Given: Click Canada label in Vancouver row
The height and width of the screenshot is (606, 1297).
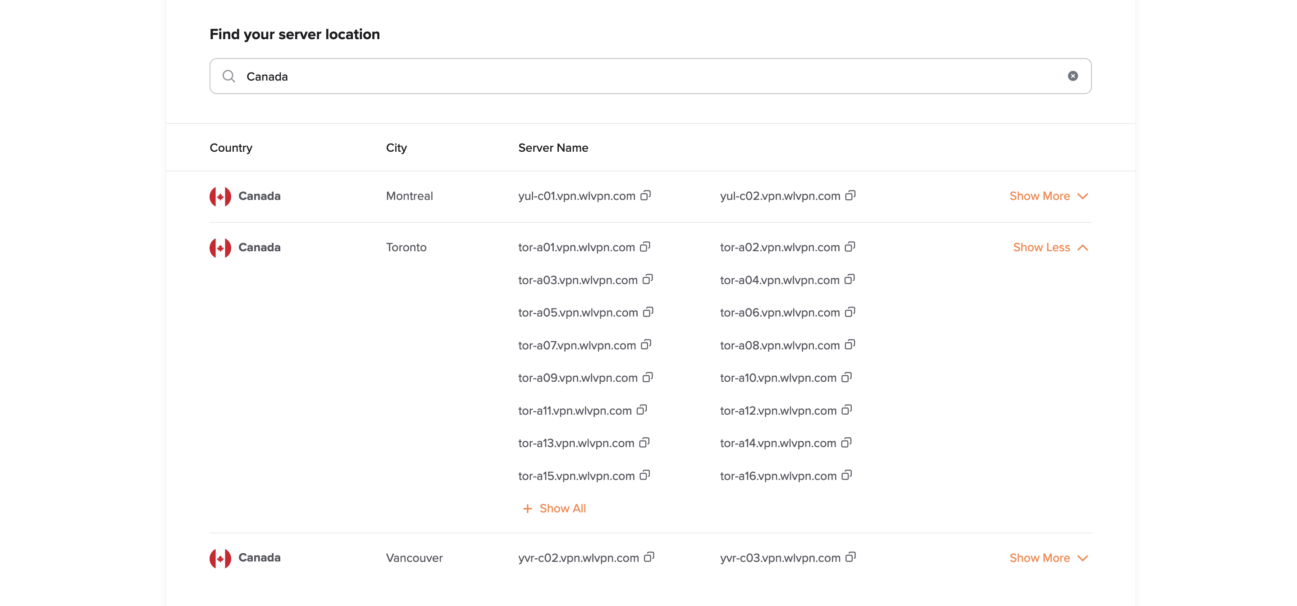Looking at the screenshot, I should (259, 558).
